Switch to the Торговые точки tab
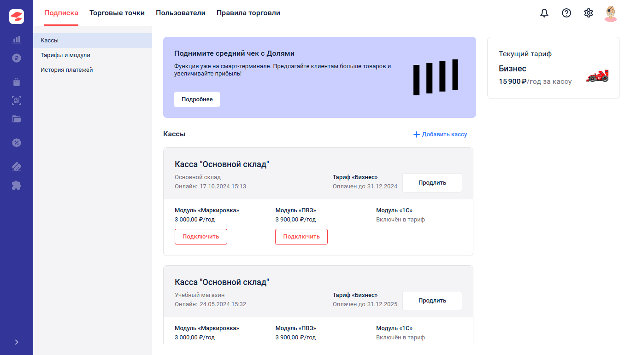The height and width of the screenshot is (355, 631). coord(117,13)
